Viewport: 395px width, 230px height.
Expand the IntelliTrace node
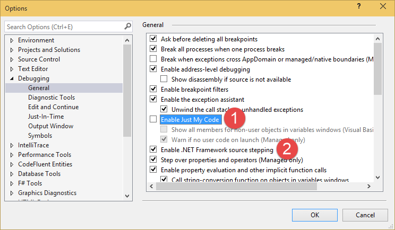click(x=12, y=145)
